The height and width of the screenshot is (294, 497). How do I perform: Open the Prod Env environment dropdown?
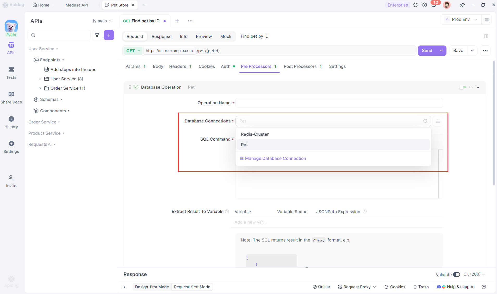(x=461, y=19)
